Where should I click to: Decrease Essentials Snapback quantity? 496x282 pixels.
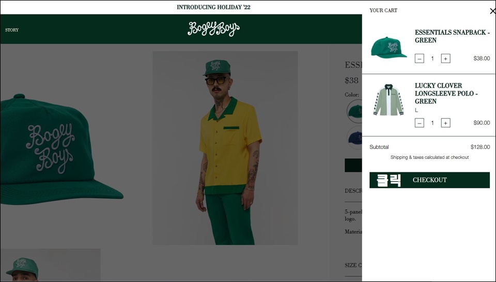[420, 58]
